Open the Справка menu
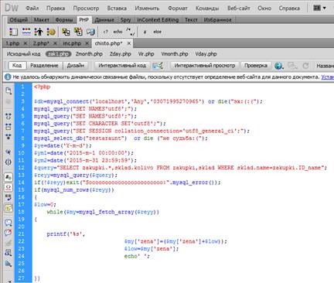Screen dimensions: 334x283 (289, 9)
